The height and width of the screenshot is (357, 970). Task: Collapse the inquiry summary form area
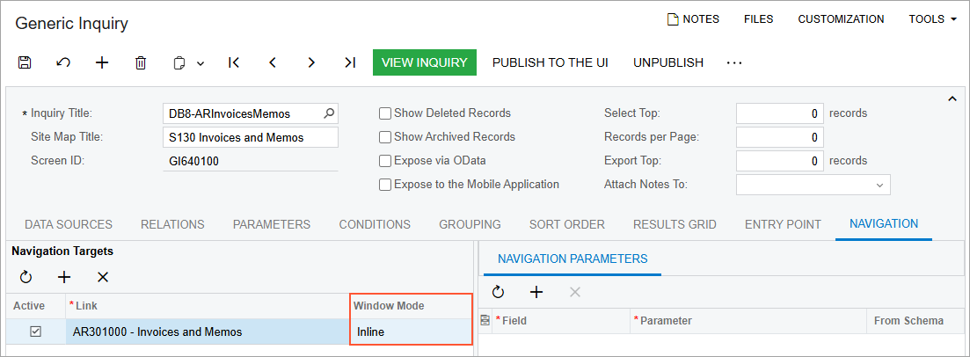click(952, 99)
